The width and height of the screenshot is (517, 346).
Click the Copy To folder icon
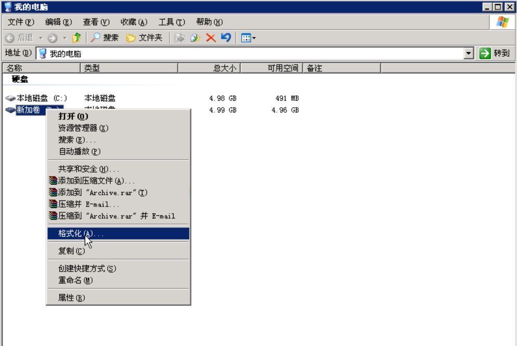coord(195,38)
